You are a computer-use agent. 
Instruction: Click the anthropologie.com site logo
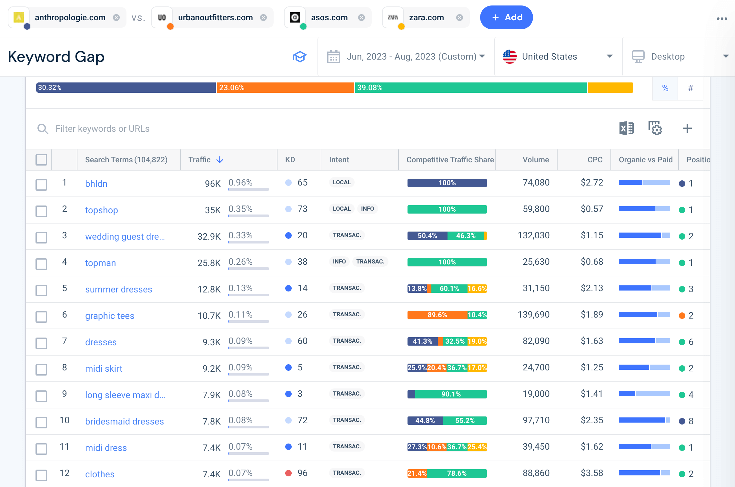pyautogui.click(x=19, y=17)
